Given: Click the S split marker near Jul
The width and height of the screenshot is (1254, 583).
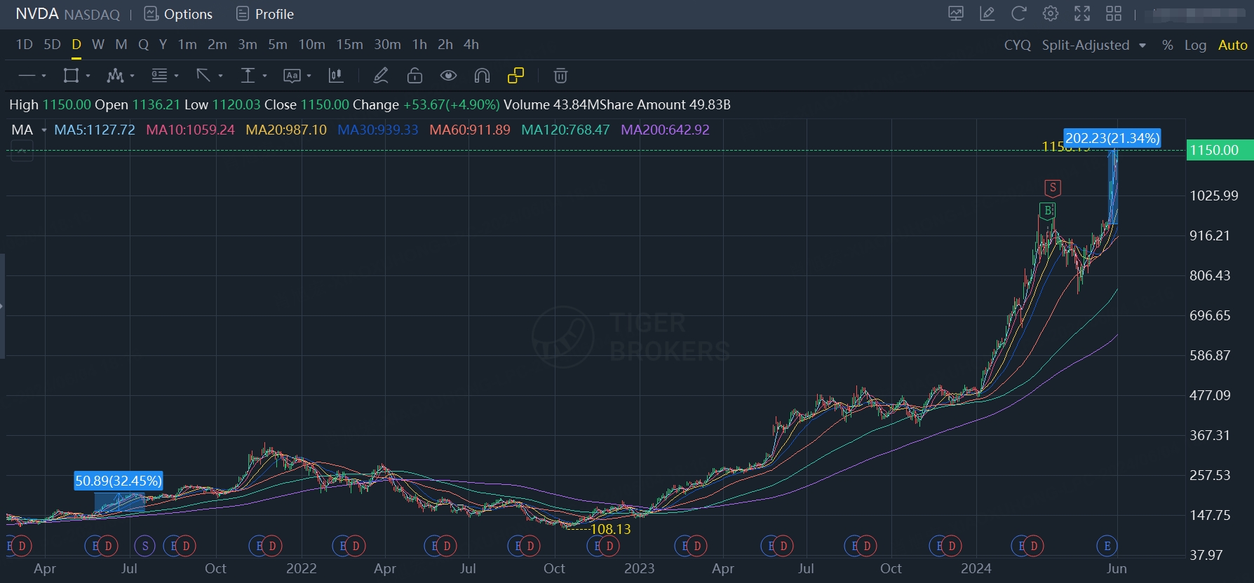Looking at the screenshot, I should pos(145,546).
